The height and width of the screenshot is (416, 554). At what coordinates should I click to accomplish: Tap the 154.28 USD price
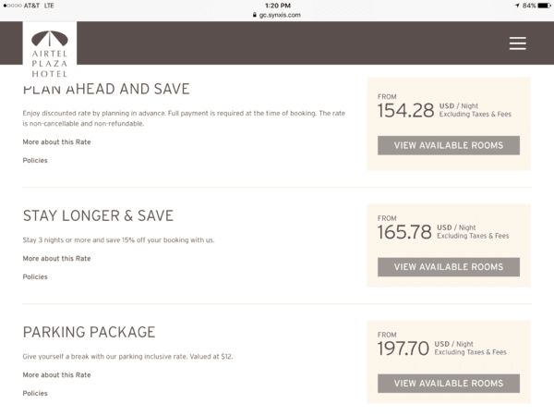pyautogui.click(x=405, y=110)
